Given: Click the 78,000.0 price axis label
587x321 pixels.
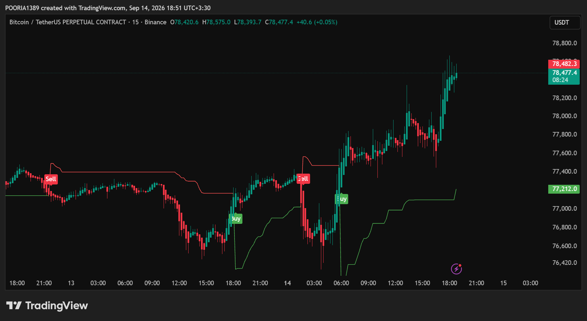Looking at the screenshot, I should [564, 116].
